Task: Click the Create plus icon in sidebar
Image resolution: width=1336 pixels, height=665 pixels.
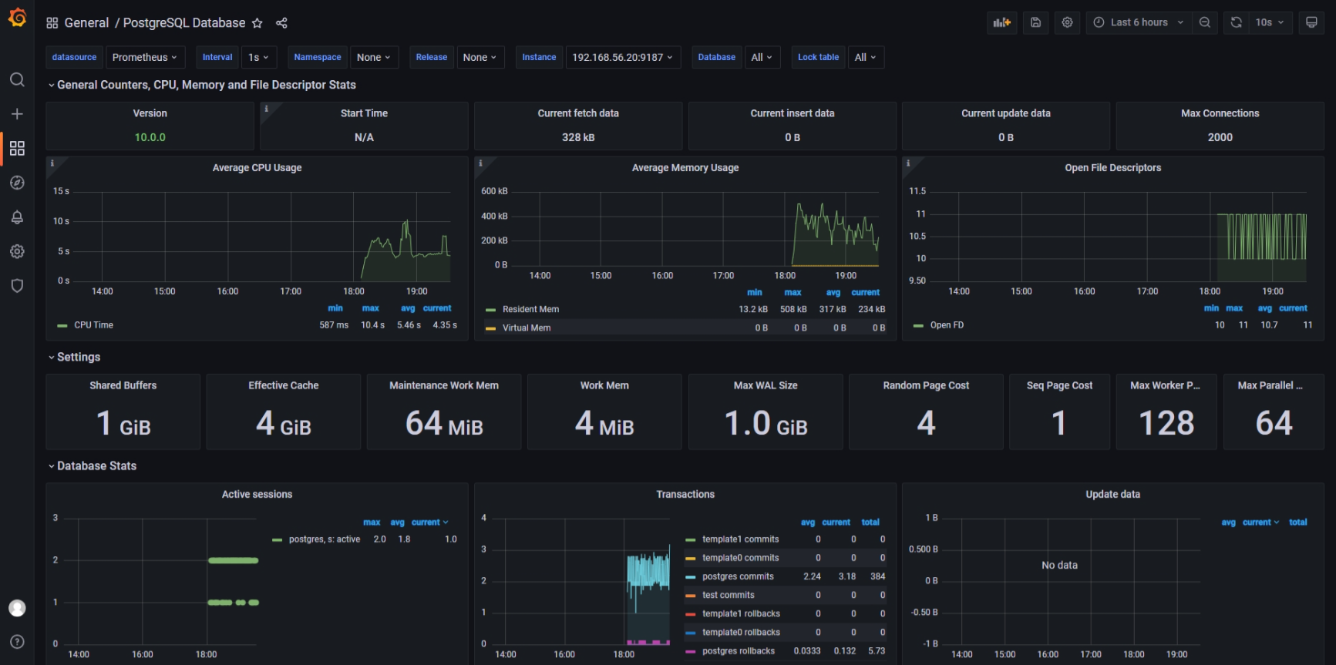Action: [17, 114]
